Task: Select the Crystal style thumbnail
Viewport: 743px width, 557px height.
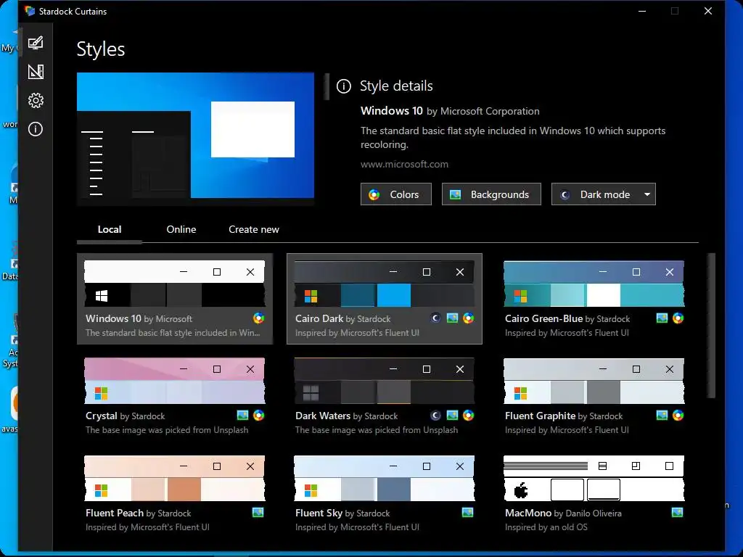Action: click(174, 380)
